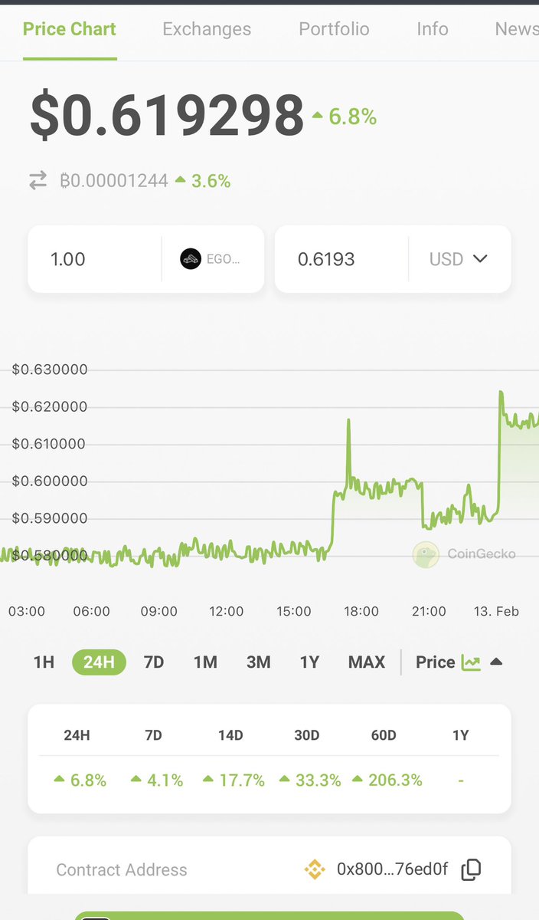
Task: Open the Portfolio tab
Action: click(334, 29)
